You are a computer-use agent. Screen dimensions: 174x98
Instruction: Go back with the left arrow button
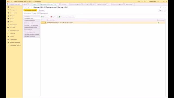point(25,7)
